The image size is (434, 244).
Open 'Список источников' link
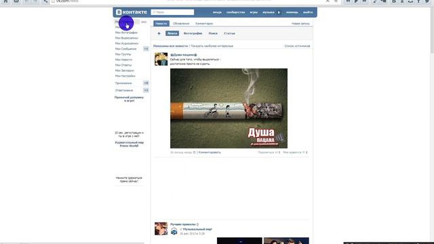click(x=297, y=46)
